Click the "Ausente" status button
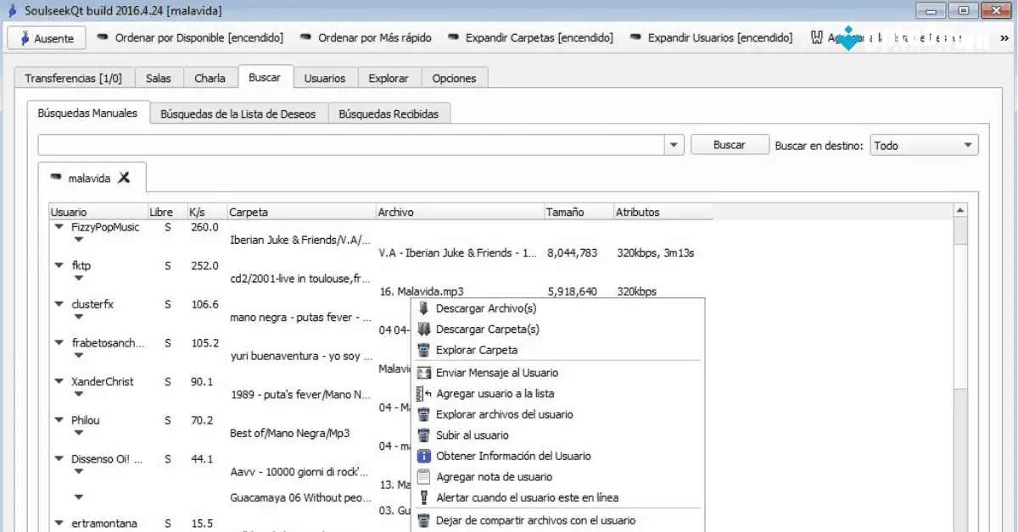Screen dimensions: 1018x532 46,38
